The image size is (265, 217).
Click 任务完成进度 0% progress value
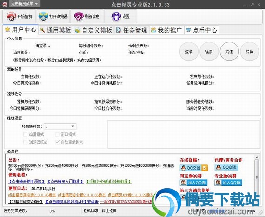[x=52, y=211]
